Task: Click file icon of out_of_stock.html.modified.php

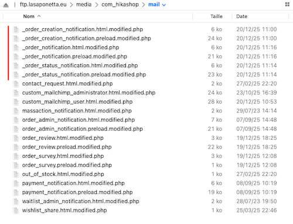Action: (x=16, y=174)
